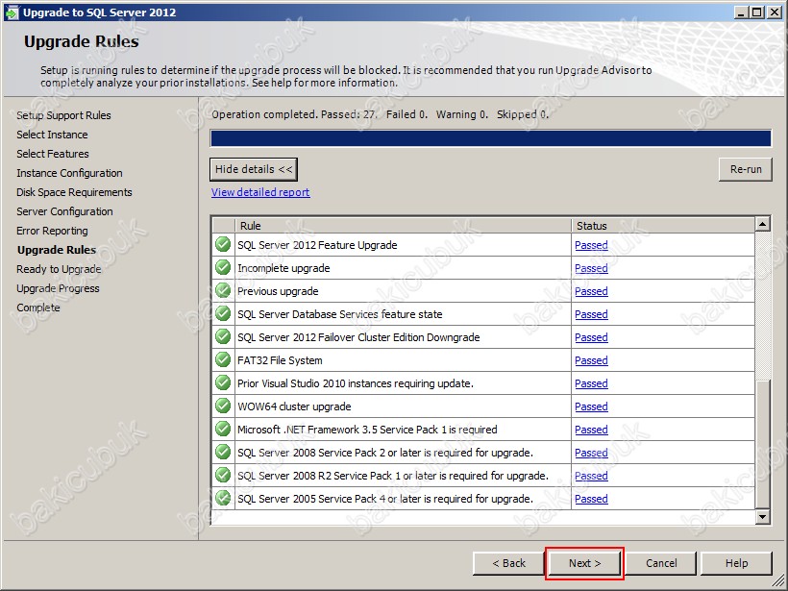Image resolution: width=788 pixels, height=591 pixels.
Task: Open Passed status for FAT32 File System
Action: pos(591,360)
